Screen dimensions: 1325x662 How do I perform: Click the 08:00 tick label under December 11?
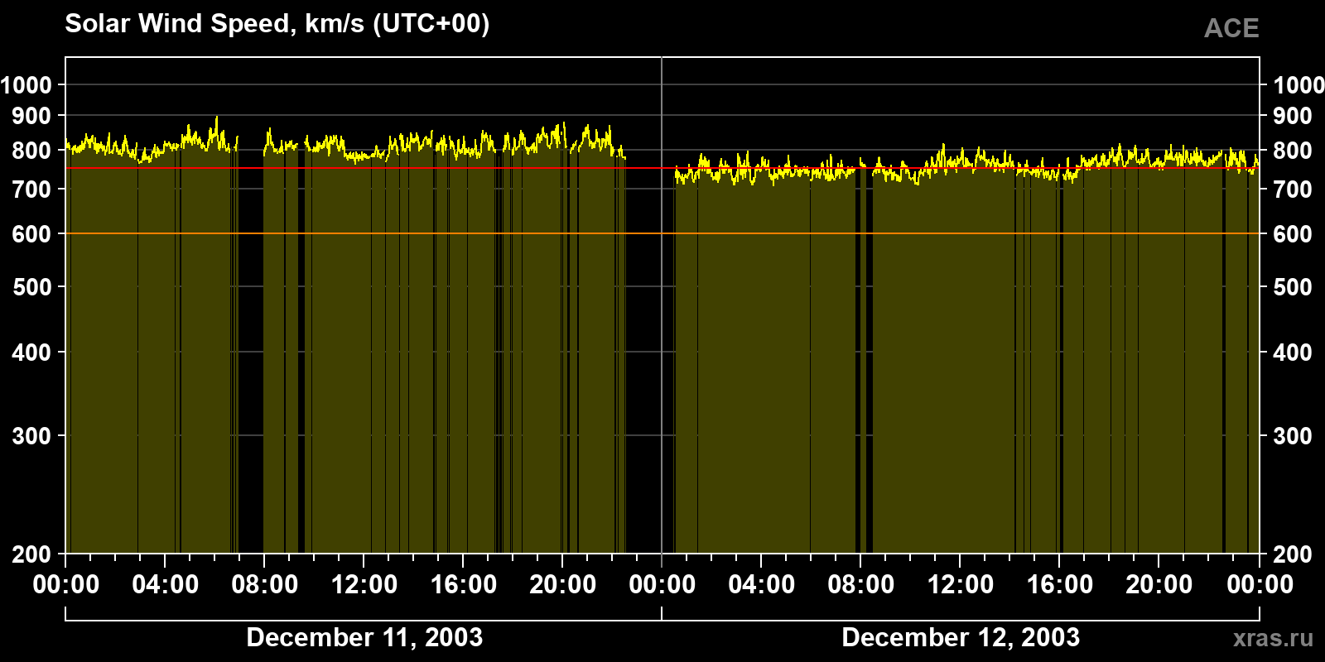pyautogui.click(x=265, y=585)
